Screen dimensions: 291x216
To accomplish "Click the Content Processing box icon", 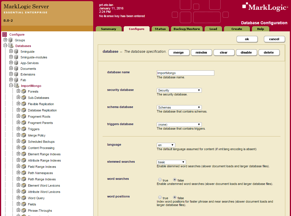I will click(24, 148).
